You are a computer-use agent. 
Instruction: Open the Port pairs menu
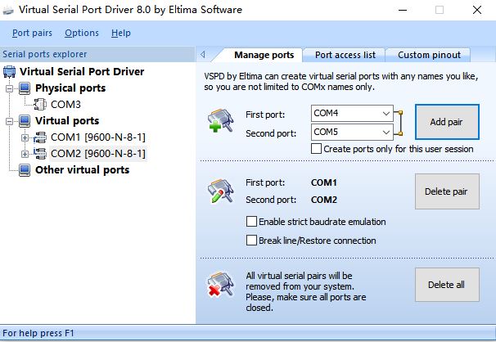pos(32,33)
